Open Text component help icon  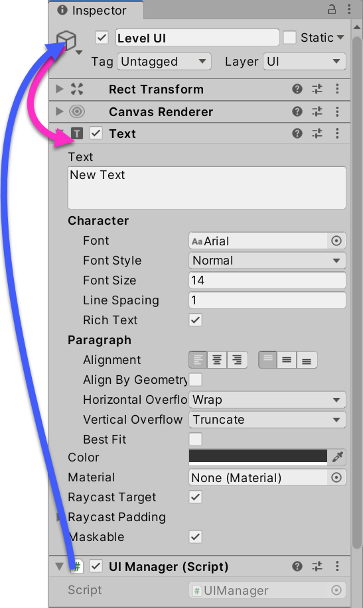[297, 134]
